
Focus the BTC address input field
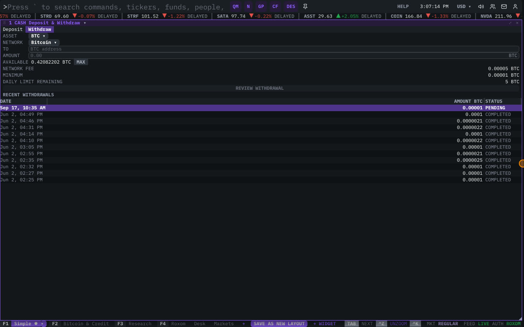(x=274, y=49)
